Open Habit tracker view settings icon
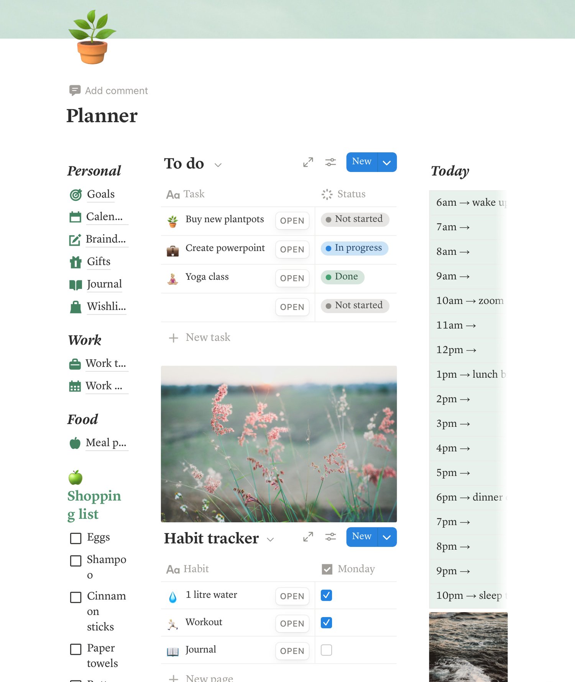Screen dimensions: 575x682 coord(330,537)
